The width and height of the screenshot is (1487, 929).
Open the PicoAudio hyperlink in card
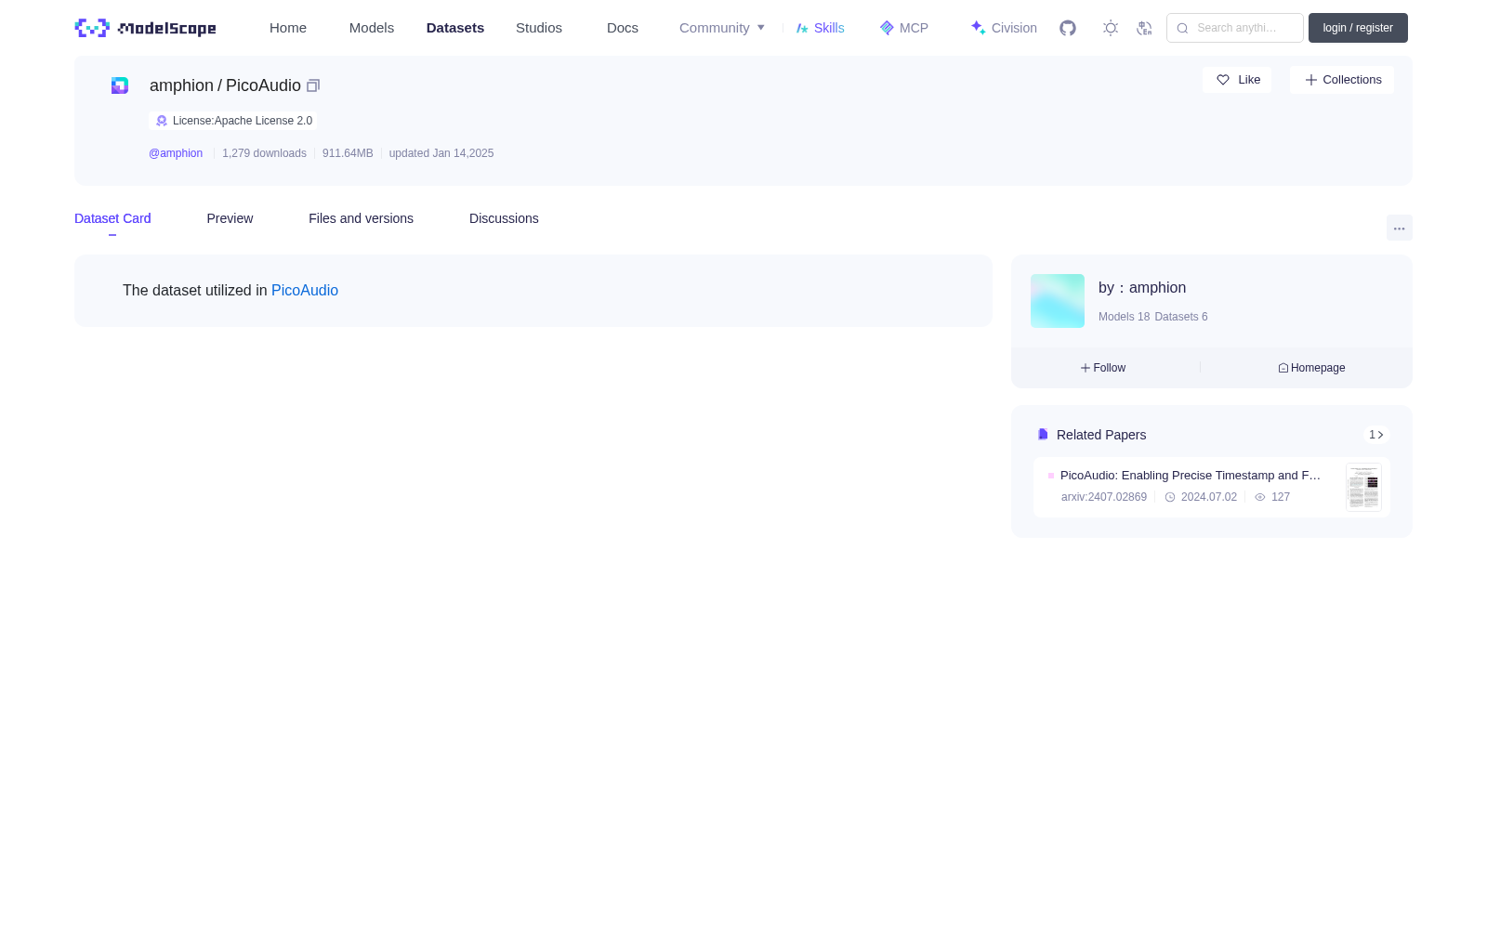(x=305, y=291)
